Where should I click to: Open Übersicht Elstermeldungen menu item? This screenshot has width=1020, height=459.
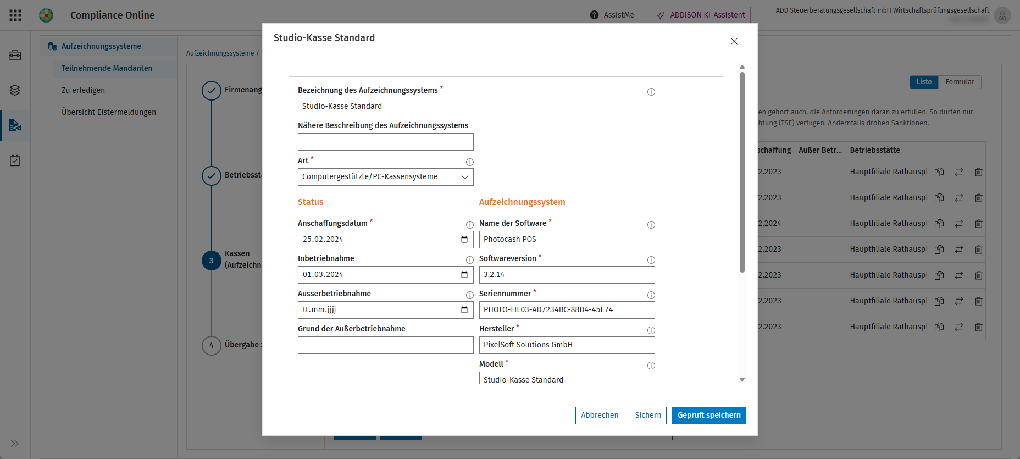[x=109, y=112]
